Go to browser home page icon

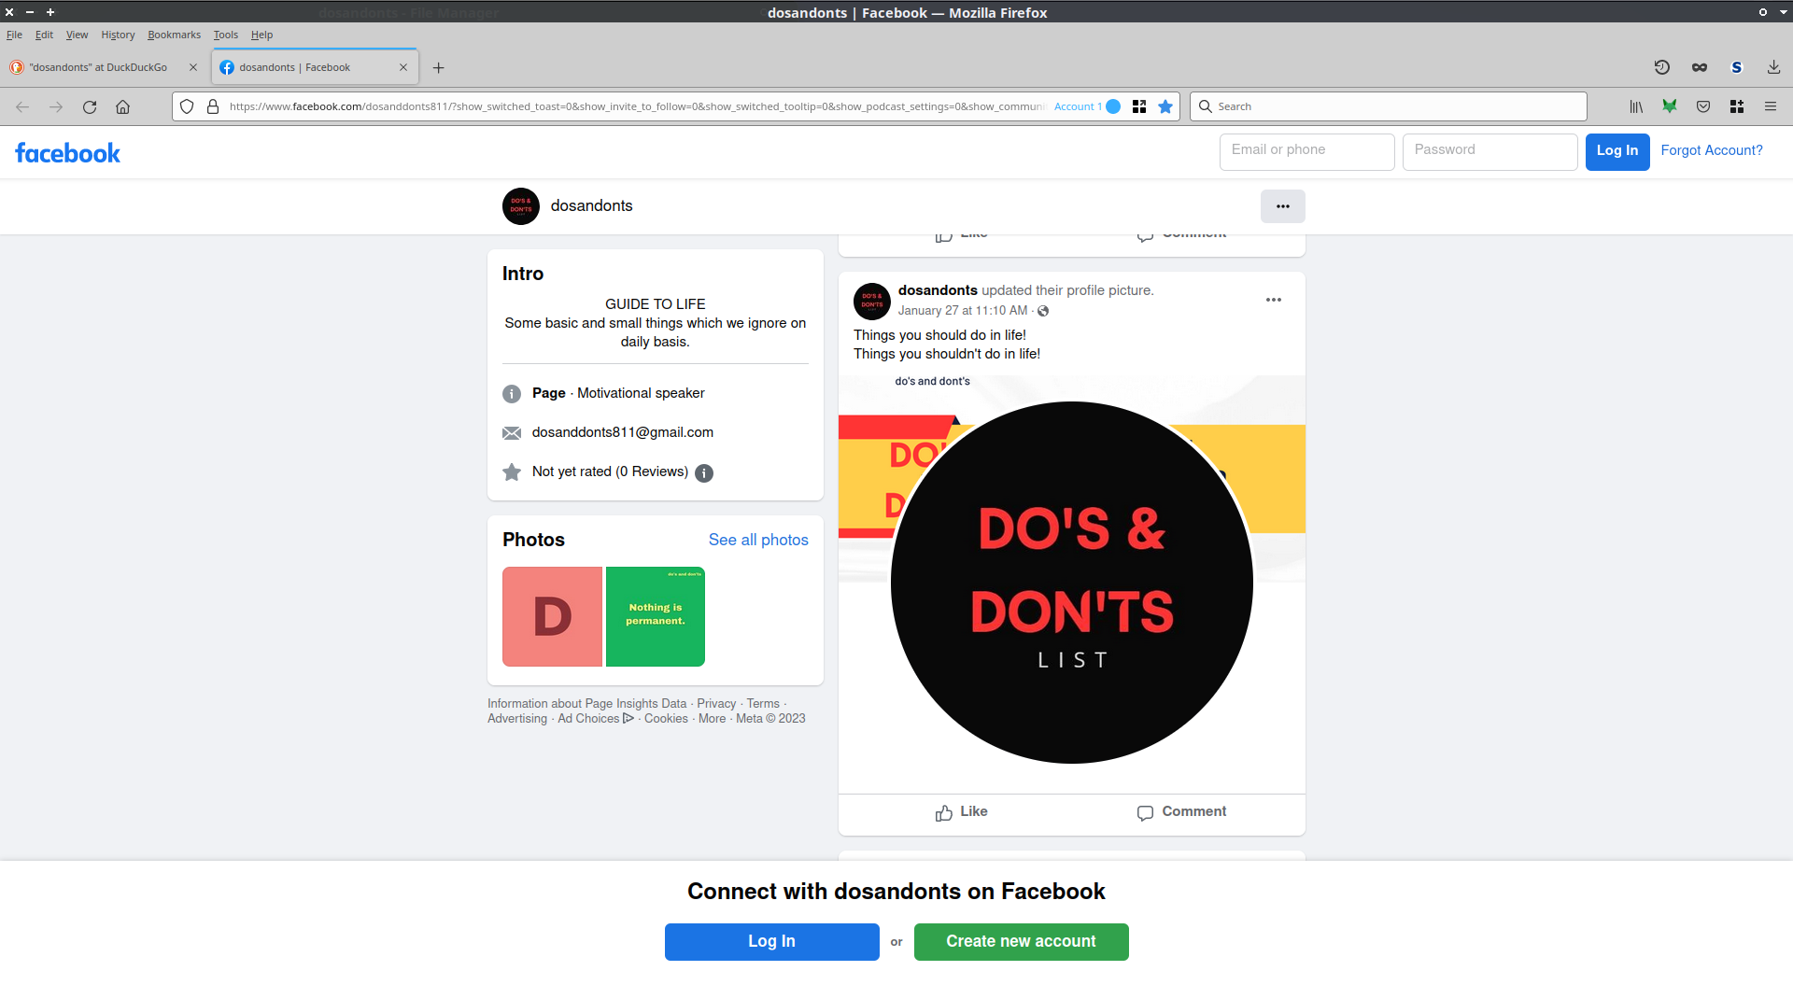tap(122, 107)
